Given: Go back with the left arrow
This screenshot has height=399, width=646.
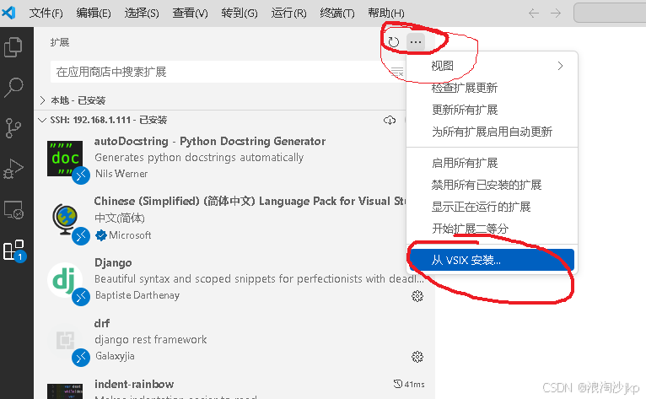Looking at the screenshot, I should tap(534, 13).
